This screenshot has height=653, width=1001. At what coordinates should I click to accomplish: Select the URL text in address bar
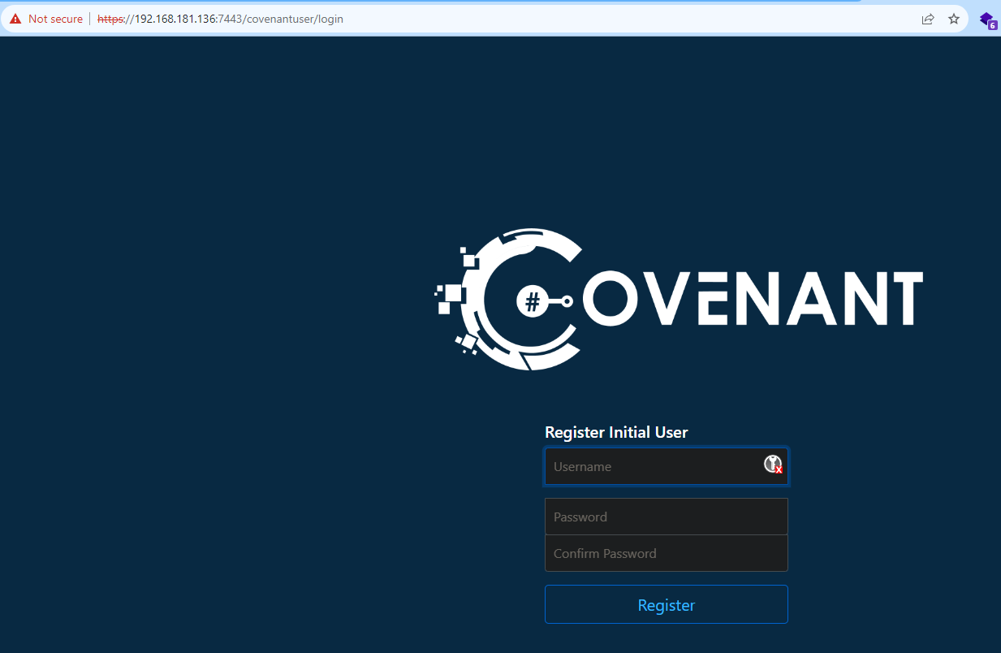click(220, 19)
